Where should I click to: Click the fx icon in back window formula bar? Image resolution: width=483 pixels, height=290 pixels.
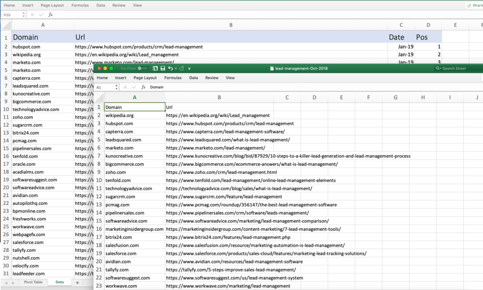(x=50, y=15)
